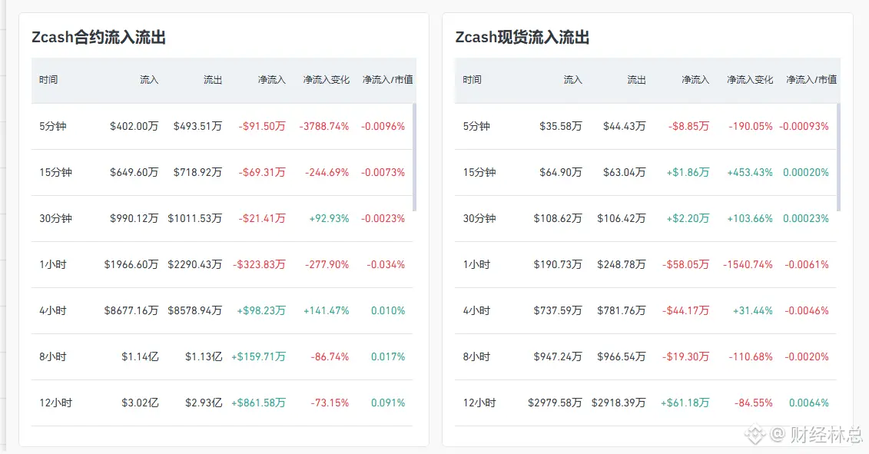This screenshot has height=454, width=869.
Task: Click the 时间 header in Zcash合约 table
Action: coord(48,80)
